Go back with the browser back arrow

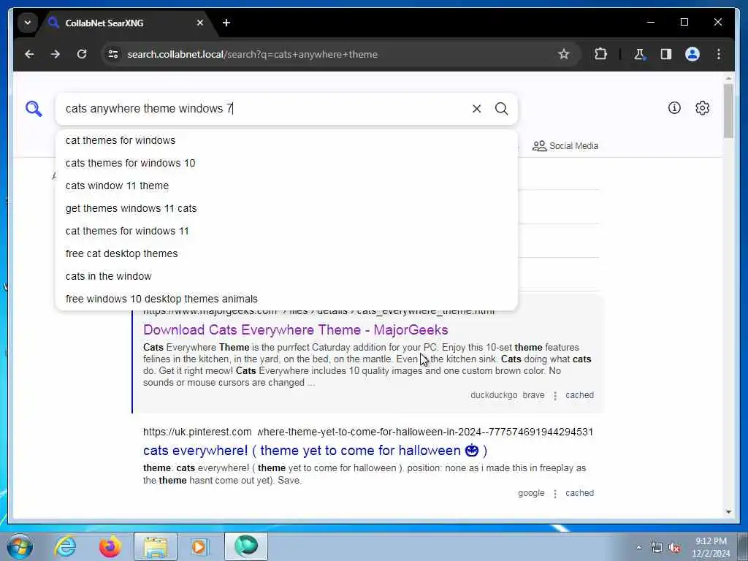click(x=29, y=54)
